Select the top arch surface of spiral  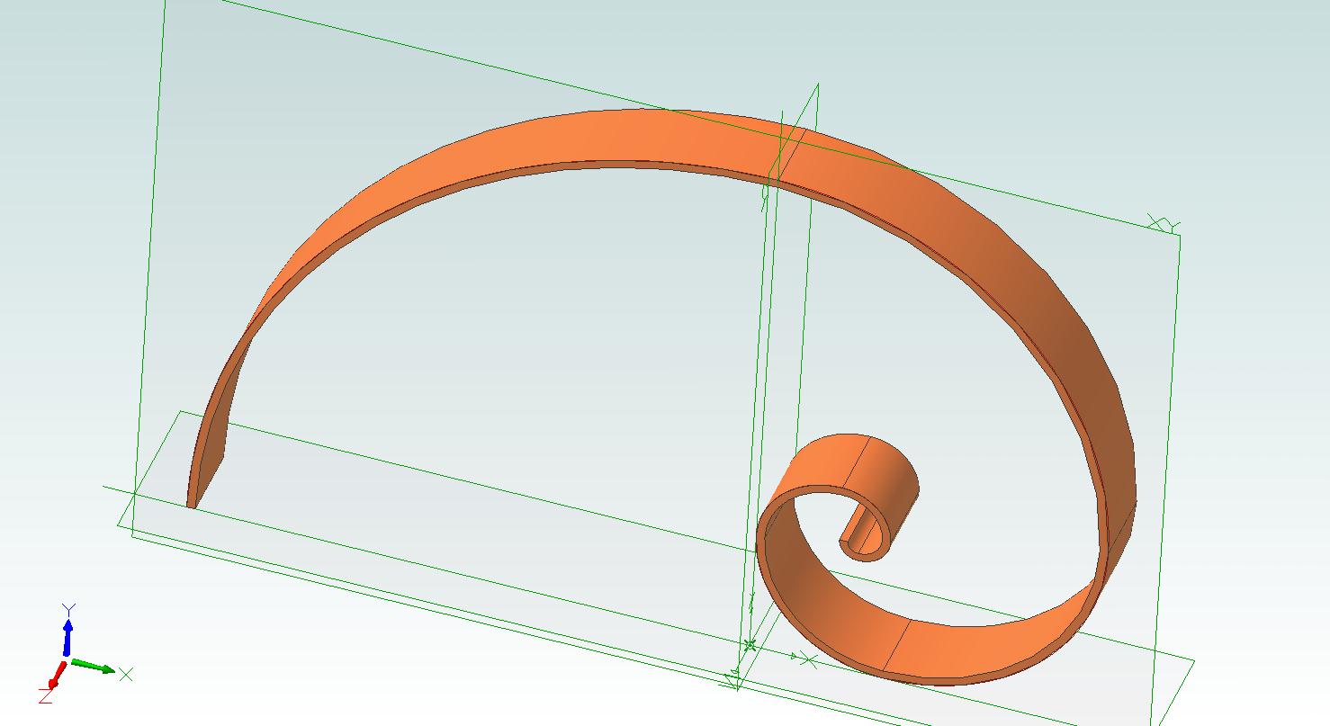[630, 137]
